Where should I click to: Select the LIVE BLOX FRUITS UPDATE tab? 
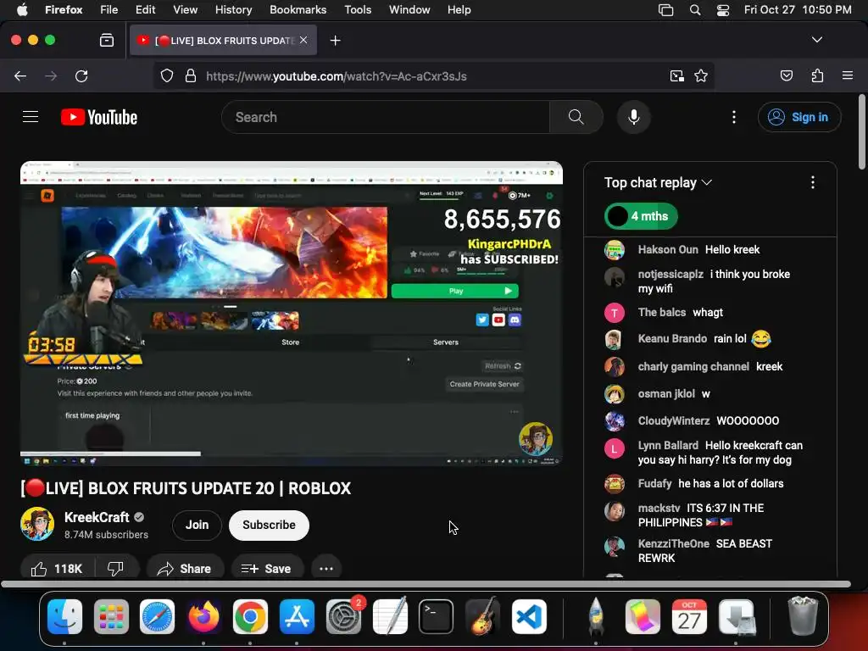(x=224, y=40)
